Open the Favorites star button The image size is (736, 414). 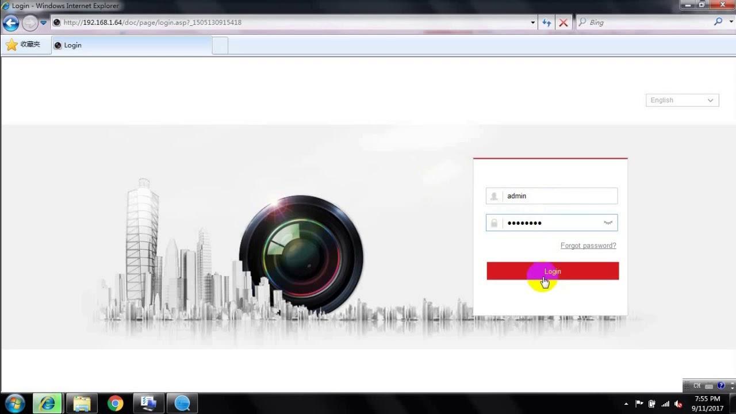click(x=23, y=45)
